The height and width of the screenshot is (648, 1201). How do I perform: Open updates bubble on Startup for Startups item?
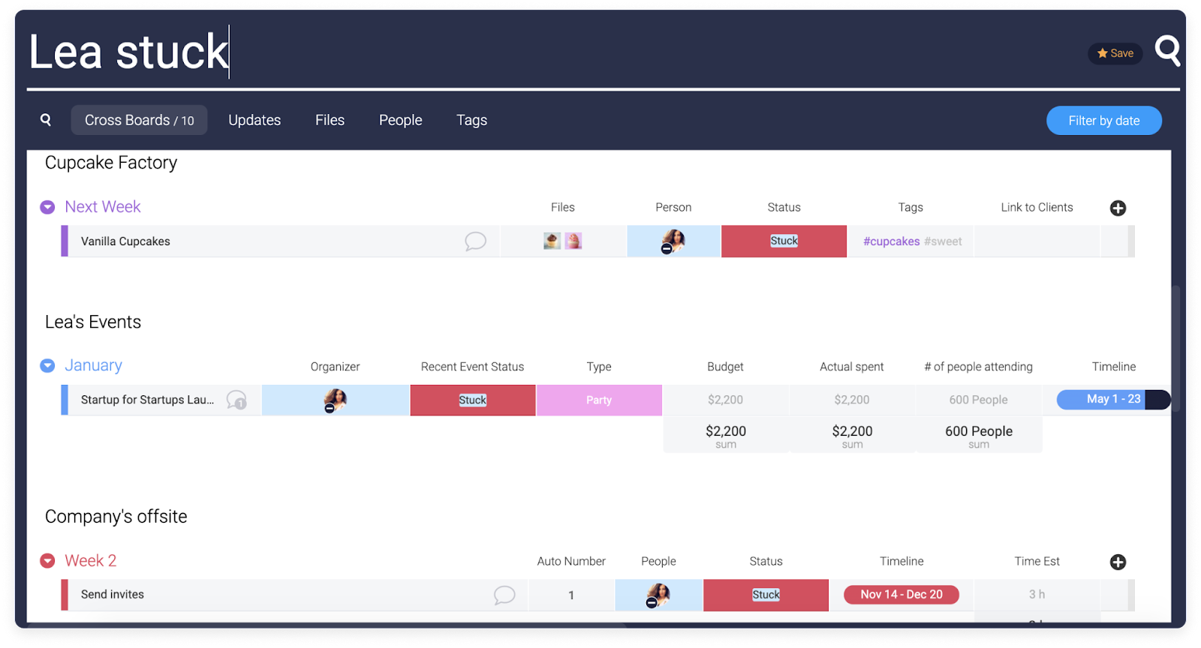[x=236, y=400]
